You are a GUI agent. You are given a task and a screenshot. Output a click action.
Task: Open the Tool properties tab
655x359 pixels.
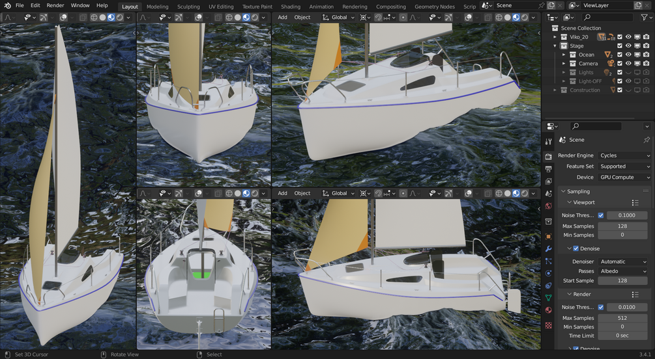click(549, 142)
